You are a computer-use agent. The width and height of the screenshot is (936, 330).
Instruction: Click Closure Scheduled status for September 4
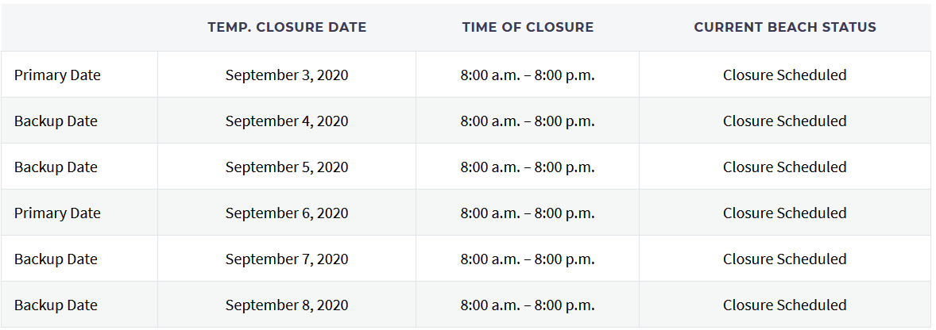click(785, 121)
